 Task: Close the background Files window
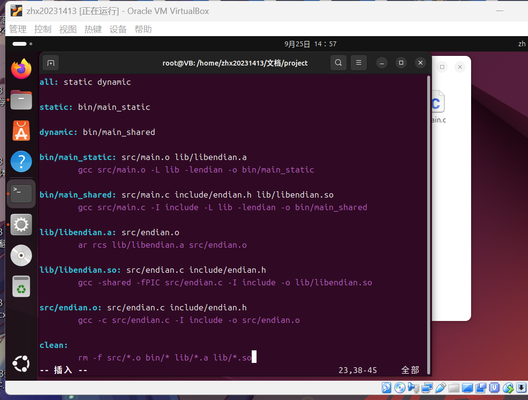[x=460, y=67]
